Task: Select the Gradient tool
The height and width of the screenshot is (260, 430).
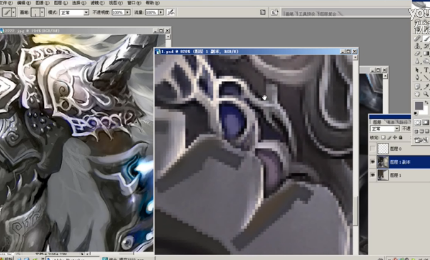Action: 426,53
